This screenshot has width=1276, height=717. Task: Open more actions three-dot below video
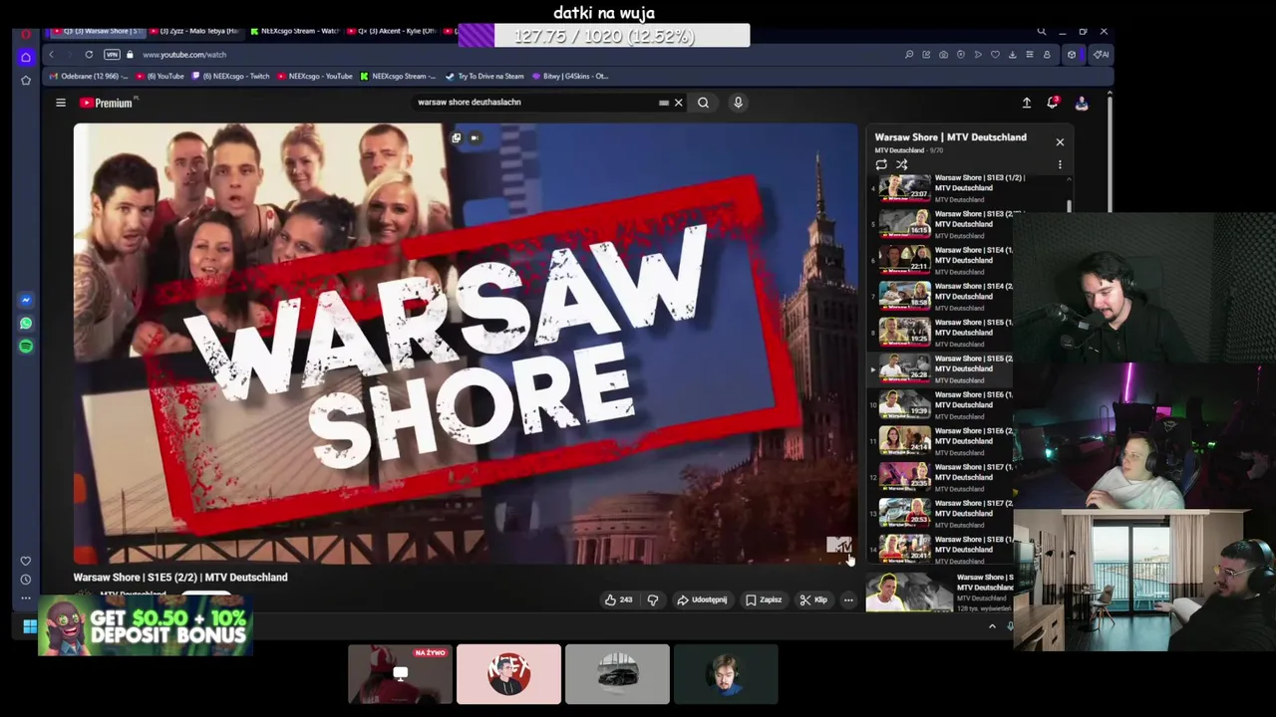click(848, 599)
